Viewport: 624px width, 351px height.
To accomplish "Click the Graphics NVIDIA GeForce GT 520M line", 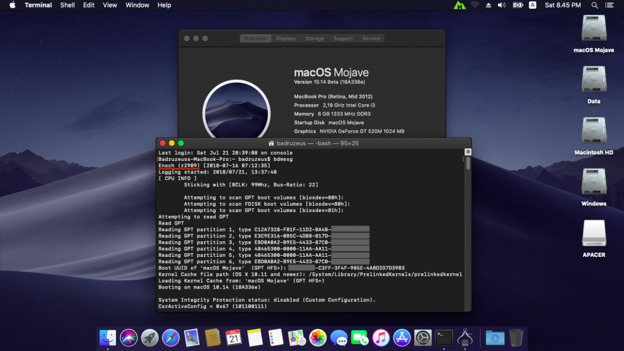I will tap(349, 131).
